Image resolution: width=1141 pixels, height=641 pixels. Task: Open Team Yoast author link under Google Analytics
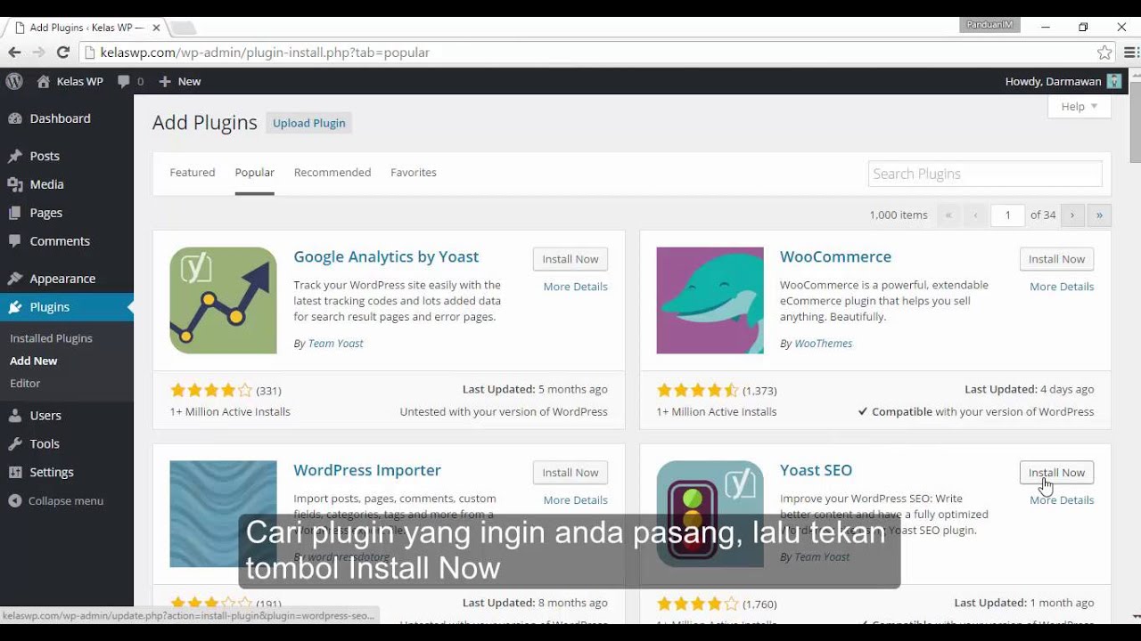[335, 344]
